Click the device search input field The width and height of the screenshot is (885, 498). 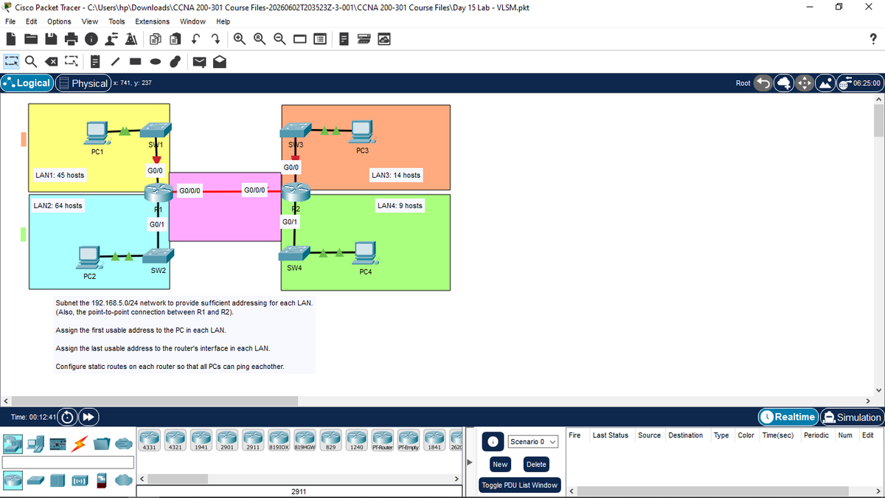pos(68,462)
